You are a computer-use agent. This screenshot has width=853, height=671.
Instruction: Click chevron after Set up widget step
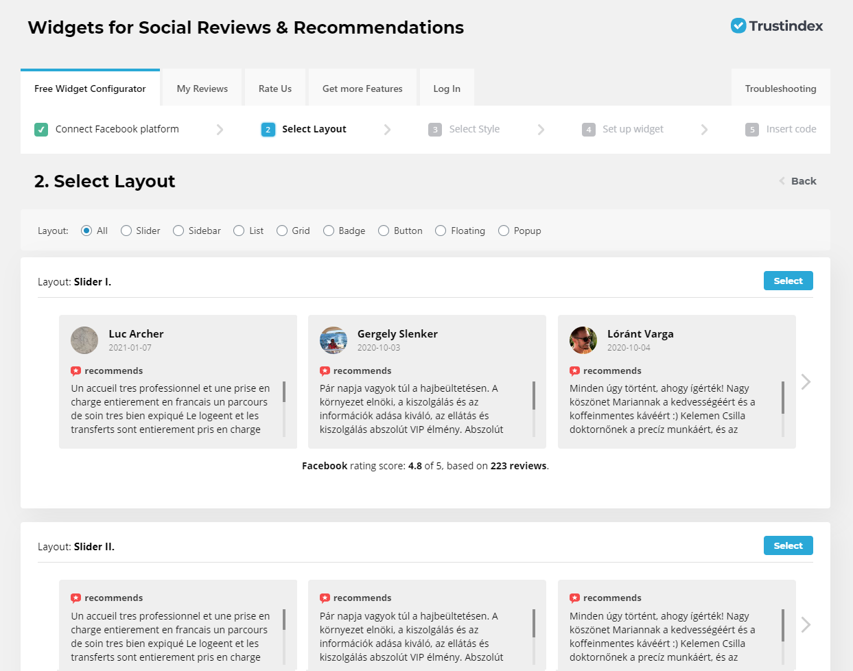coord(704,130)
